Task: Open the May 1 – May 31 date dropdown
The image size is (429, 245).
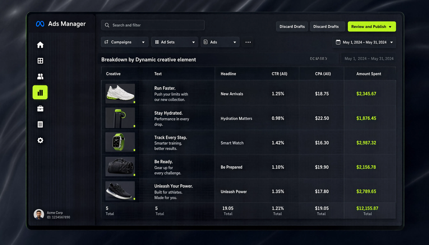Action: point(364,42)
